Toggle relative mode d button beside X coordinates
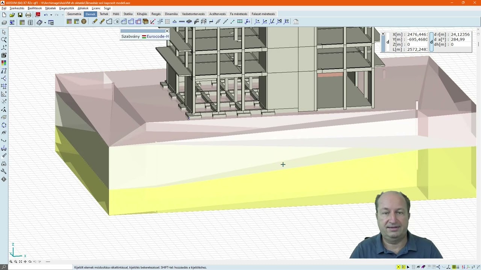 pyautogui.click(x=388, y=42)
